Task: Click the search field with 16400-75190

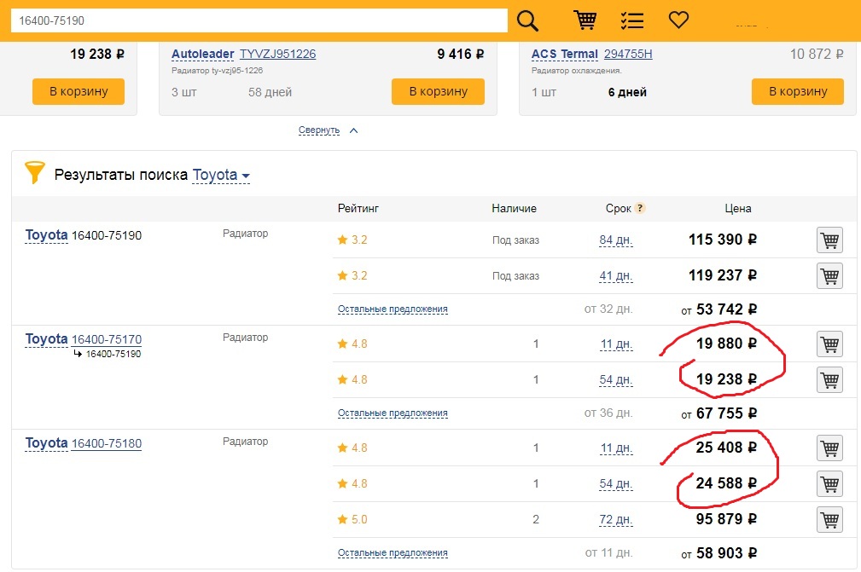Action: (x=259, y=20)
